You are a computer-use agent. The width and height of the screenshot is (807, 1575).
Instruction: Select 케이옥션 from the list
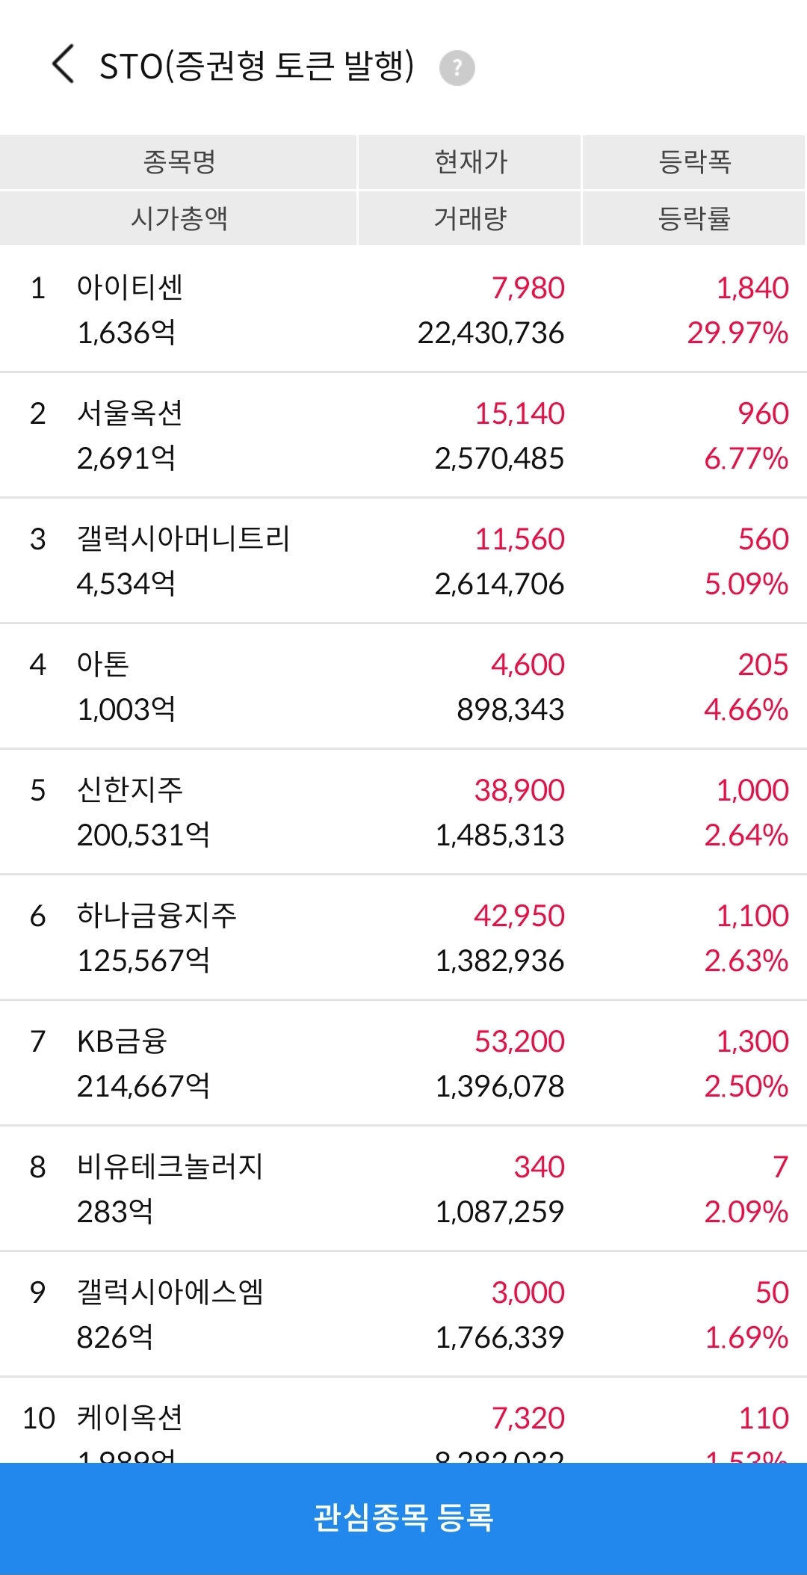pyautogui.click(x=403, y=1420)
